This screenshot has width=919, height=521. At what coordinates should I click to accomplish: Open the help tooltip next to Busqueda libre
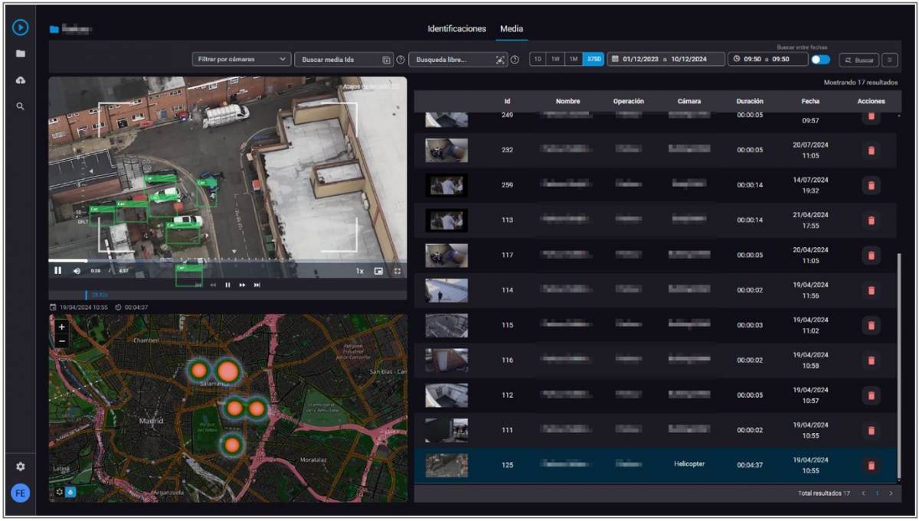(x=515, y=58)
